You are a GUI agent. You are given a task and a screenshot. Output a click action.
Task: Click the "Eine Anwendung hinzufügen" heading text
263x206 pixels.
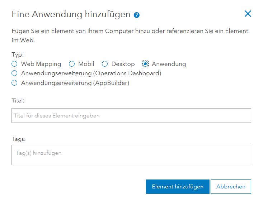[x=71, y=14]
